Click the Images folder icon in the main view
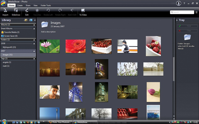 [44, 24]
